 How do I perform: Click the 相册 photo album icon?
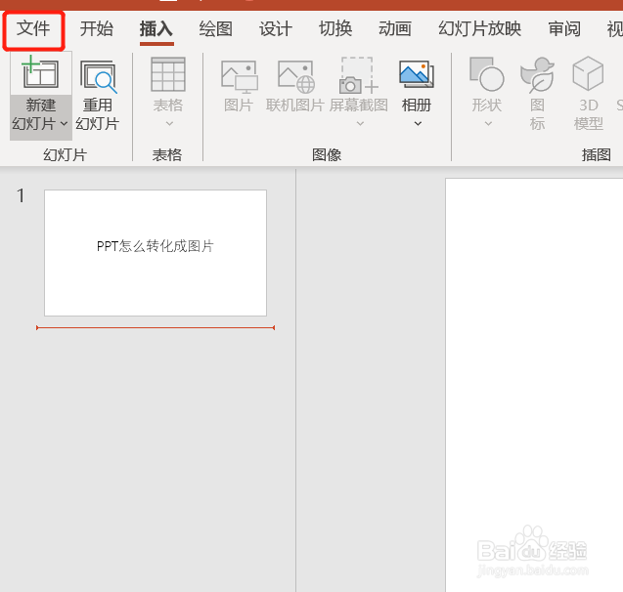pyautogui.click(x=417, y=74)
